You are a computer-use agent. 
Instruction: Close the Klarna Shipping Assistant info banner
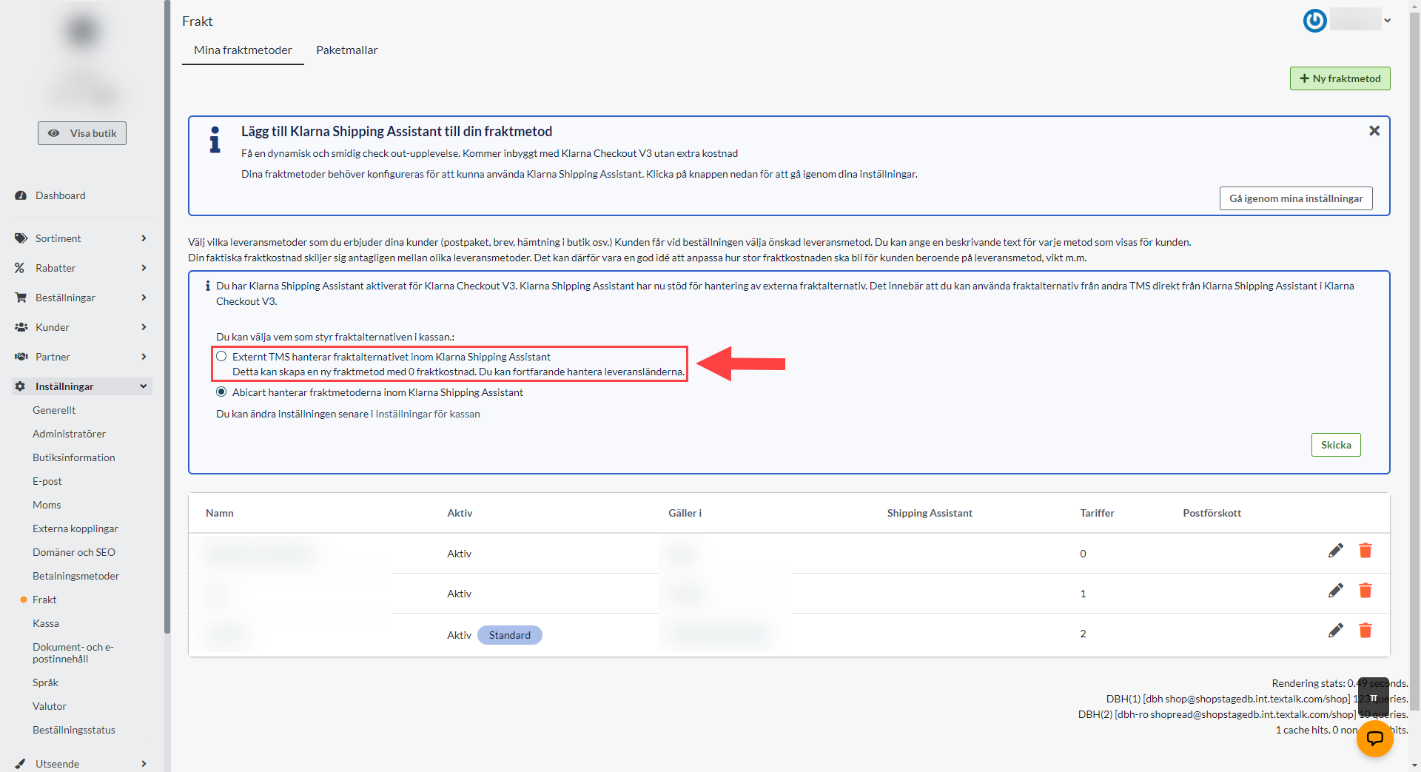(x=1374, y=131)
